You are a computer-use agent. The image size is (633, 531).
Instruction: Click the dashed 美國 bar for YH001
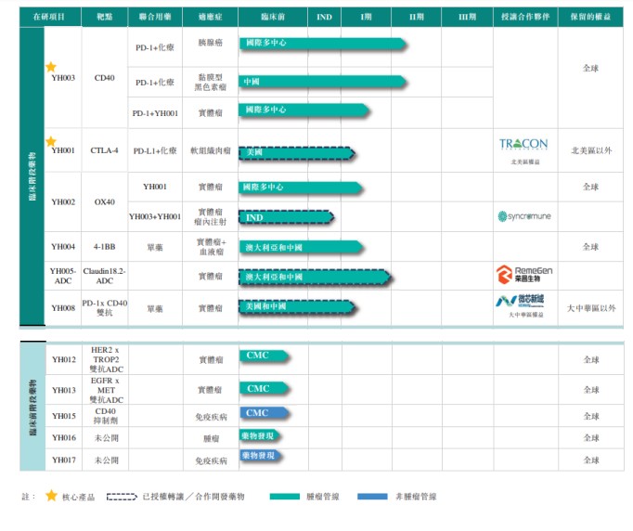click(297, 152)
